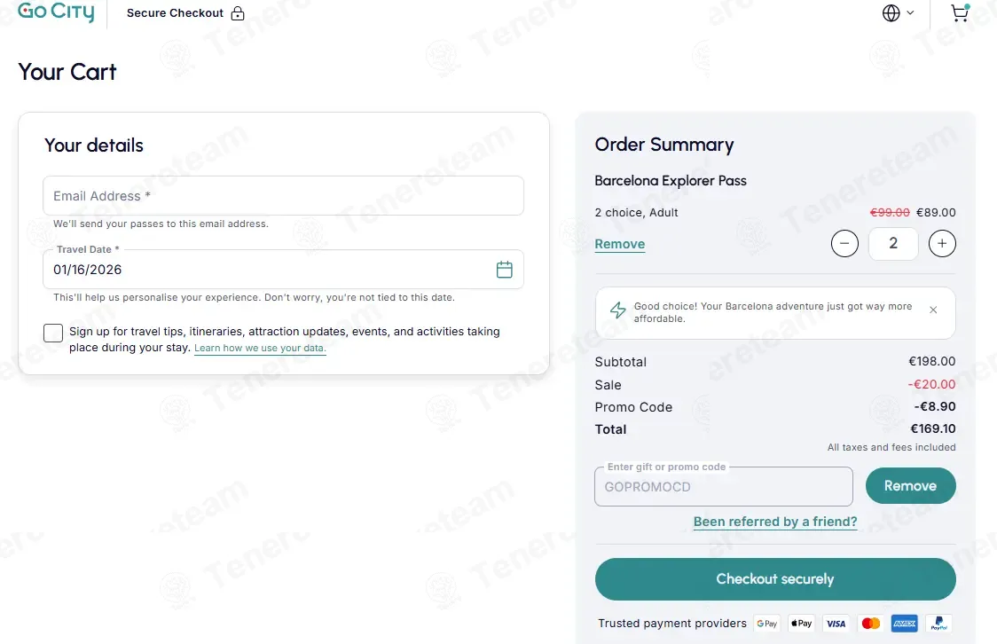This screenshot has width=997, height=644.
Task: Click the pass quantity number field
Action: click(892, 243)
